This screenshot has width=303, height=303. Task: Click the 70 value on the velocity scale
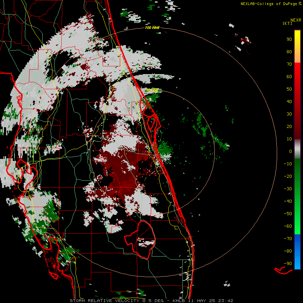tap(289, 64)
